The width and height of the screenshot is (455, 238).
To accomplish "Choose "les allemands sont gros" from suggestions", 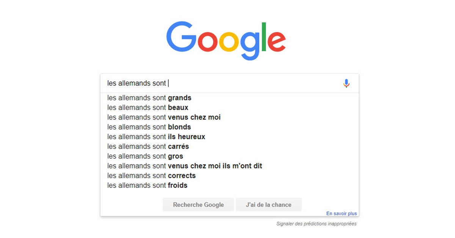I will tap(144, 156).
